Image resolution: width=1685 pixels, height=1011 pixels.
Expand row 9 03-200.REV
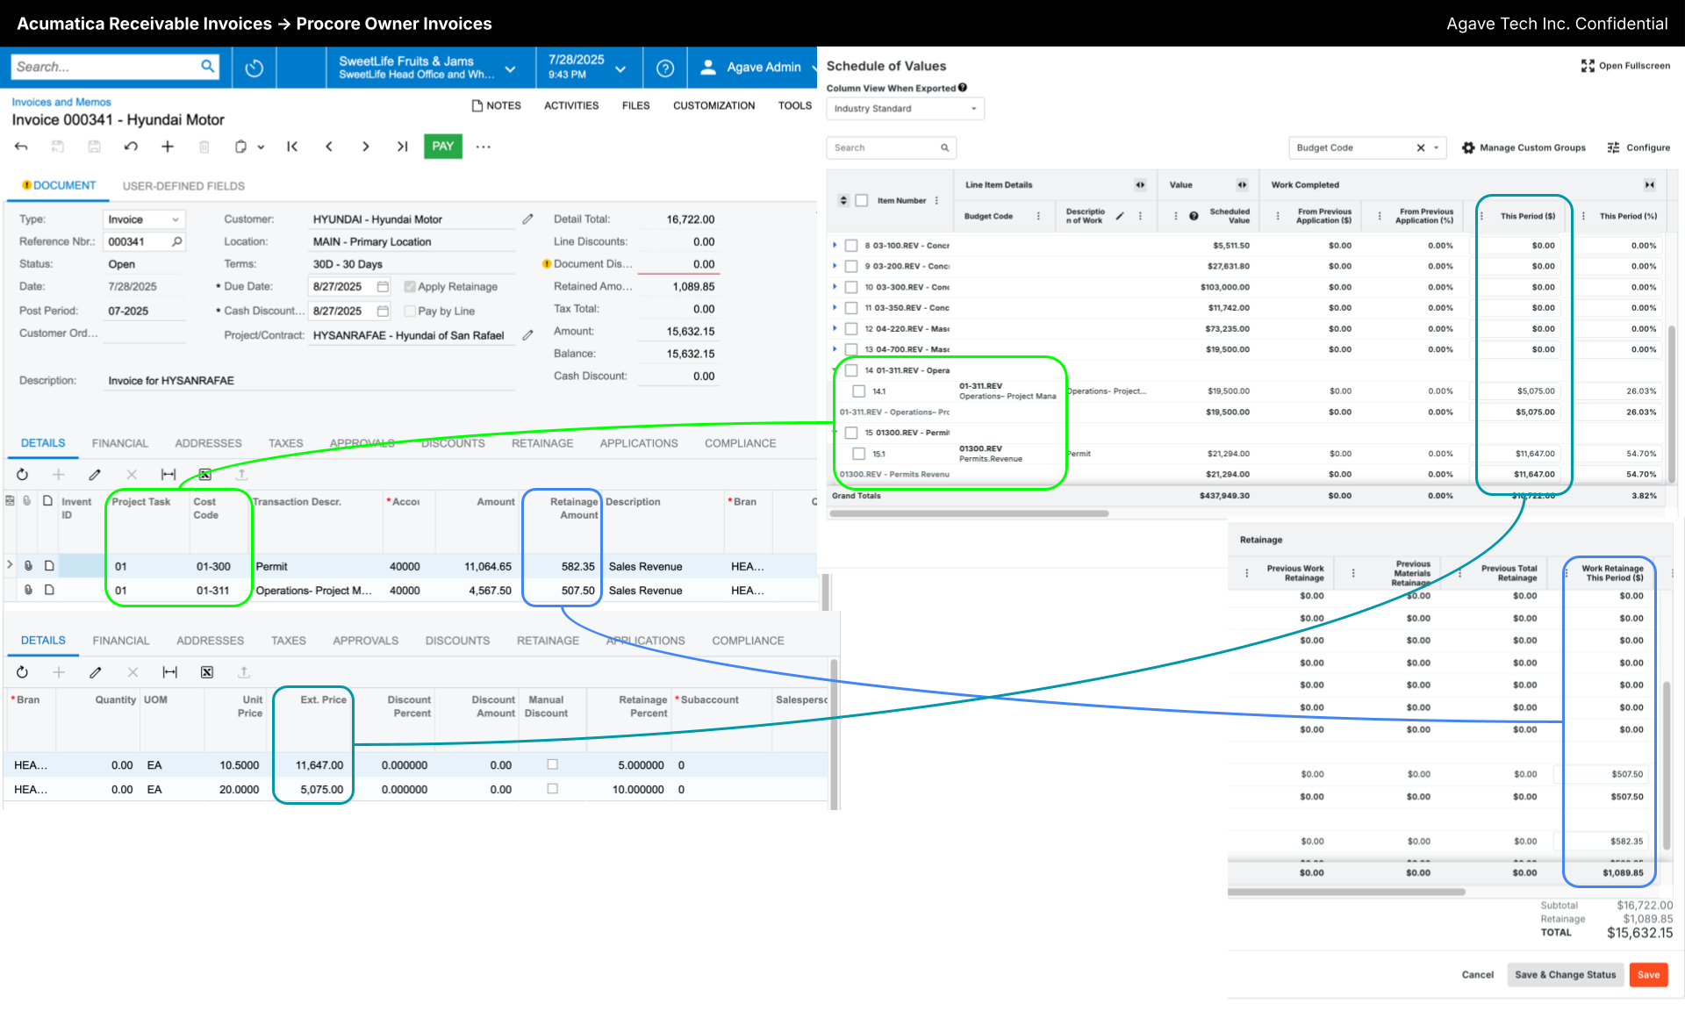click(835, 266)
